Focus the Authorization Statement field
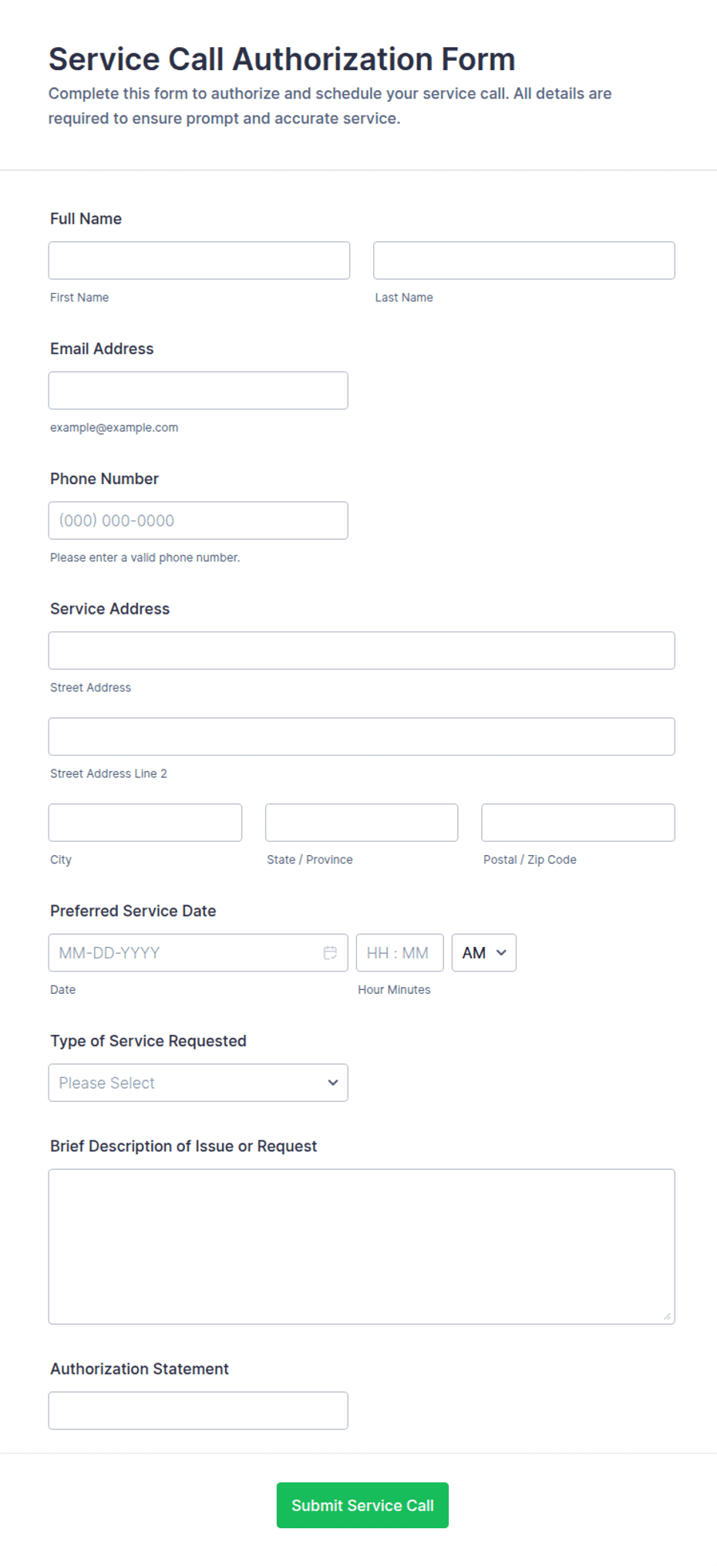The width and height of the screenshot is (717, 1566). point(198,1410)
